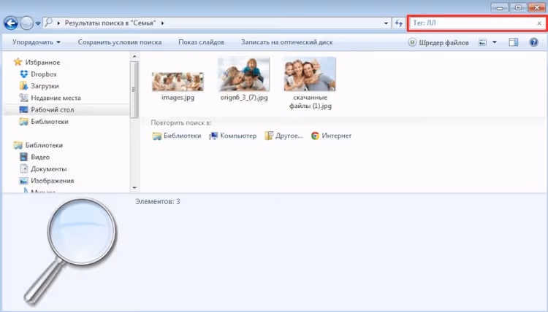
Task: Click the navigation pane scroll up arrow
Action: coord(134,56)
